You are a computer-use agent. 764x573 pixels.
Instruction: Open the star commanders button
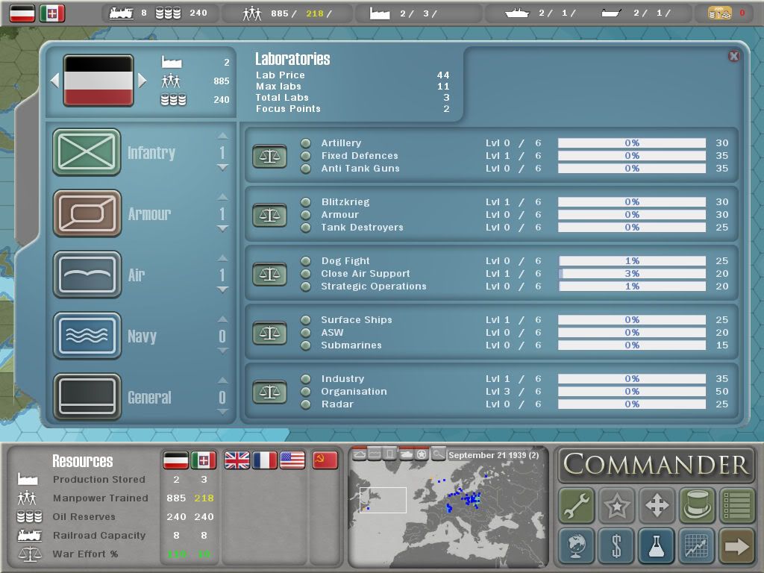click(616, 505)
